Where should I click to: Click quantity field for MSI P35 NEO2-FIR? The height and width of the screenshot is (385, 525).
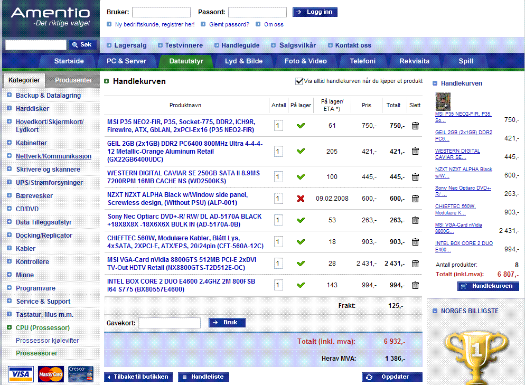[x=278, y=126]
